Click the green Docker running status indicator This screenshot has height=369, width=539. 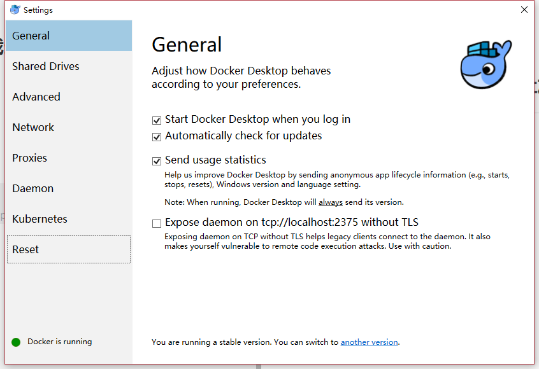pos(16,342)
